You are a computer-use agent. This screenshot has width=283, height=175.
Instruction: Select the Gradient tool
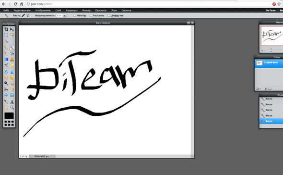tap(6, 59)
